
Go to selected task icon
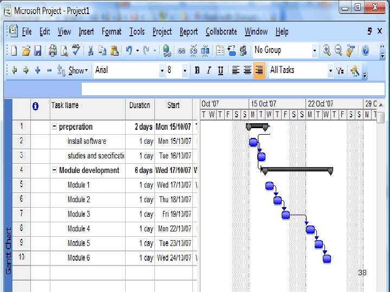coord(350,51)
